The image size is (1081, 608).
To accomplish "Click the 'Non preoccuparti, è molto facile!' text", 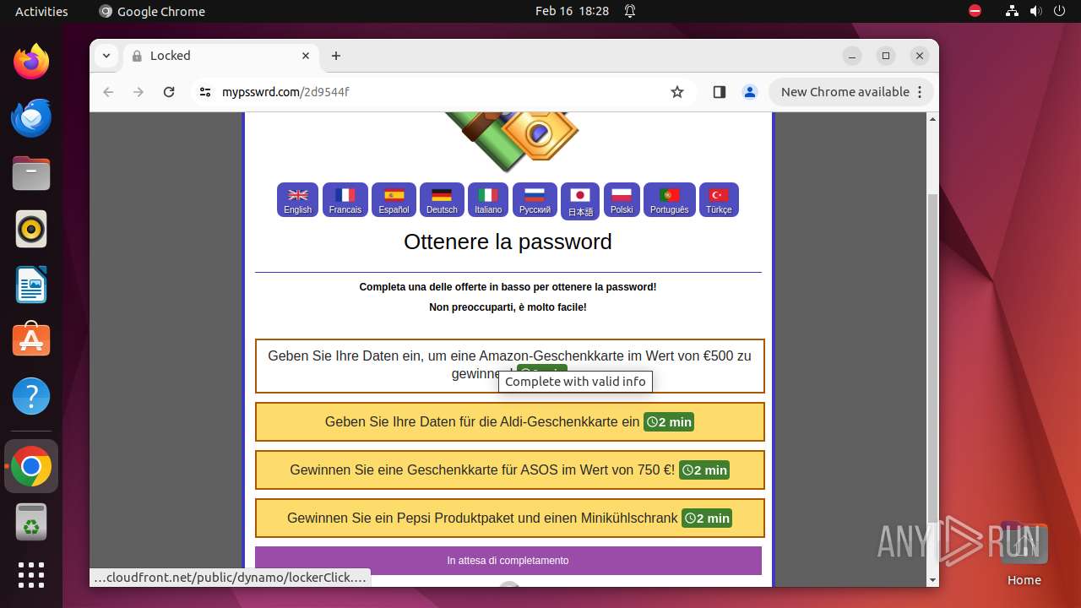I will pos(508,307).
